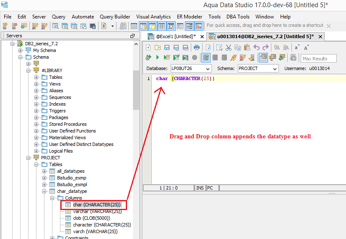346x239 pixels.
Task: Close the @Excel1 [Untitled] tab
Action: click(202, 37)
